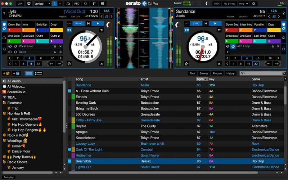The width and height of the screenshot is (288, 180).
Task: Open the History tab
Action: pyautogui.click(x=230, y=73)
